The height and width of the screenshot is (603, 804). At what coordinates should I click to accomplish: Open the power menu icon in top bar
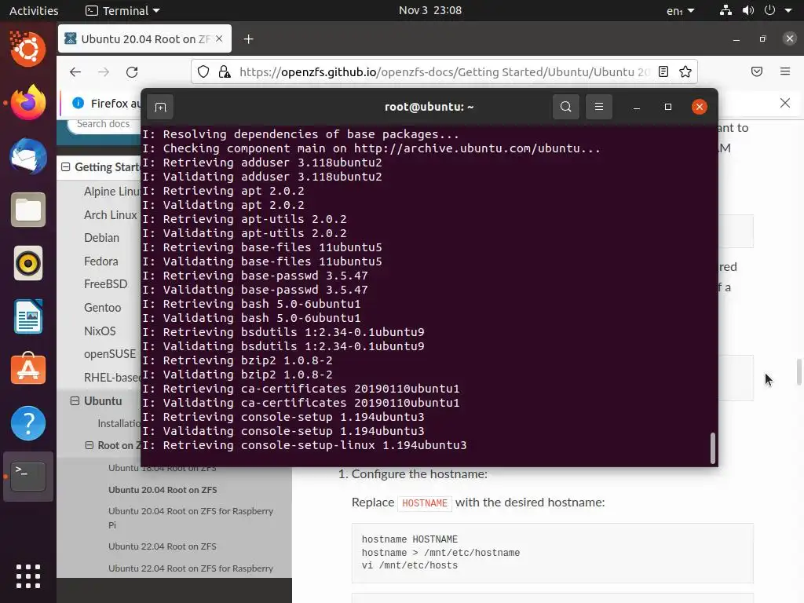pyautogui.click(x=769, y=10)
